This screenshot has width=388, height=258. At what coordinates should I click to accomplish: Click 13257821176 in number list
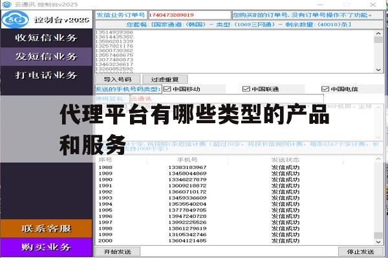[114, 46]
